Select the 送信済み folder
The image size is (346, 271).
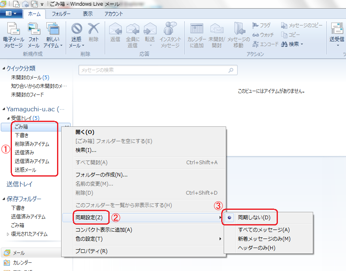point(25,152)
